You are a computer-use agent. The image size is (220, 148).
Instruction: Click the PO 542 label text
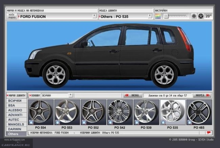coord(119,128)
